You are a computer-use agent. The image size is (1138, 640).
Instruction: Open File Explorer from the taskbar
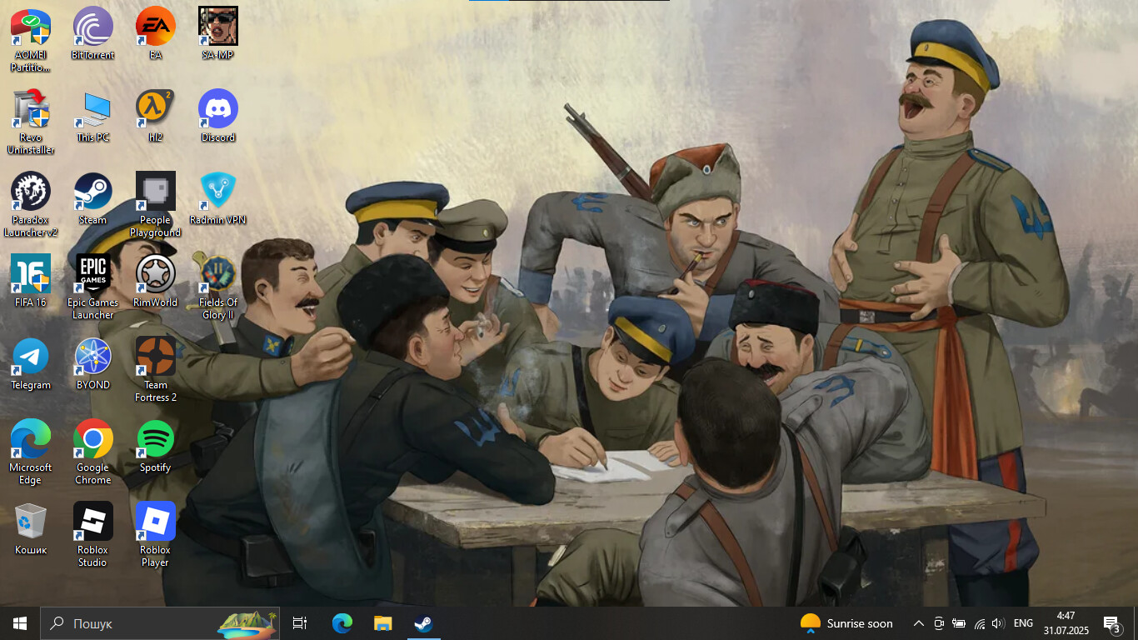(382, 623)
